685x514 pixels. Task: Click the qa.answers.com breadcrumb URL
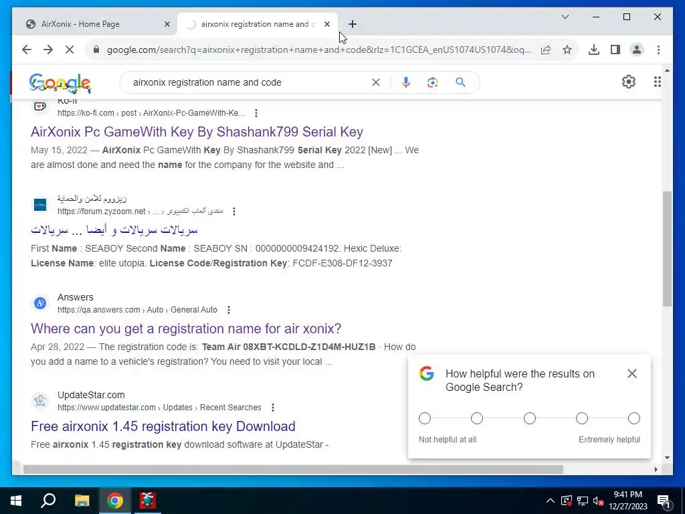tap(137, 310)
